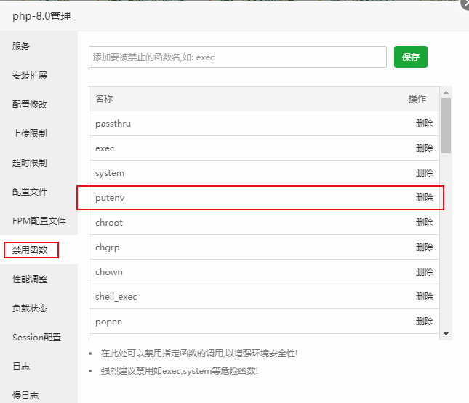Delete the chroot function entry
Image resolution: width=469 pixels, height=403 pixels.
coord(425,223)
